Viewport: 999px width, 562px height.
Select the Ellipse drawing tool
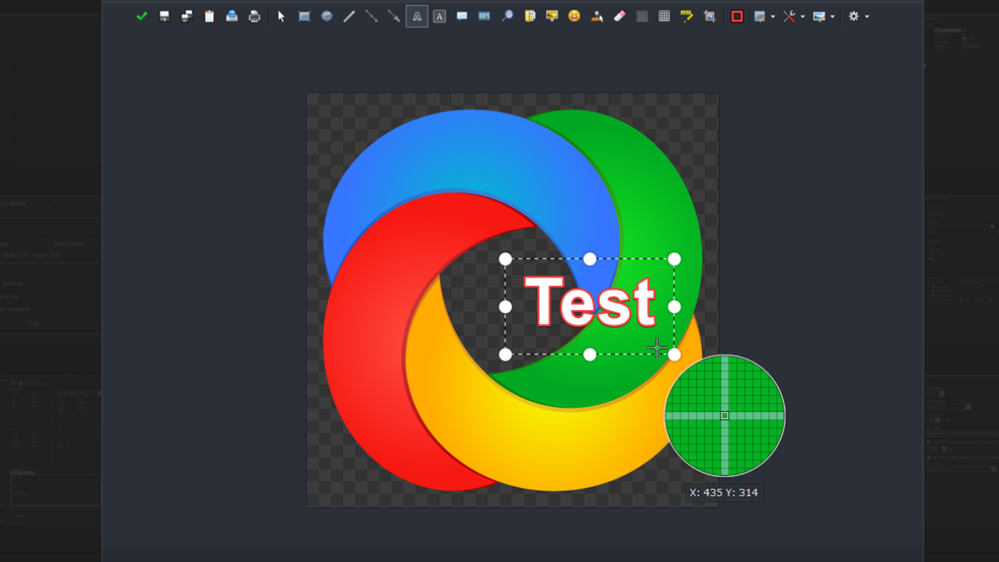[x=327, y=17]
